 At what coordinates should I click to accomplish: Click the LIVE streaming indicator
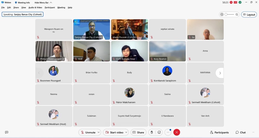[235, 2]
